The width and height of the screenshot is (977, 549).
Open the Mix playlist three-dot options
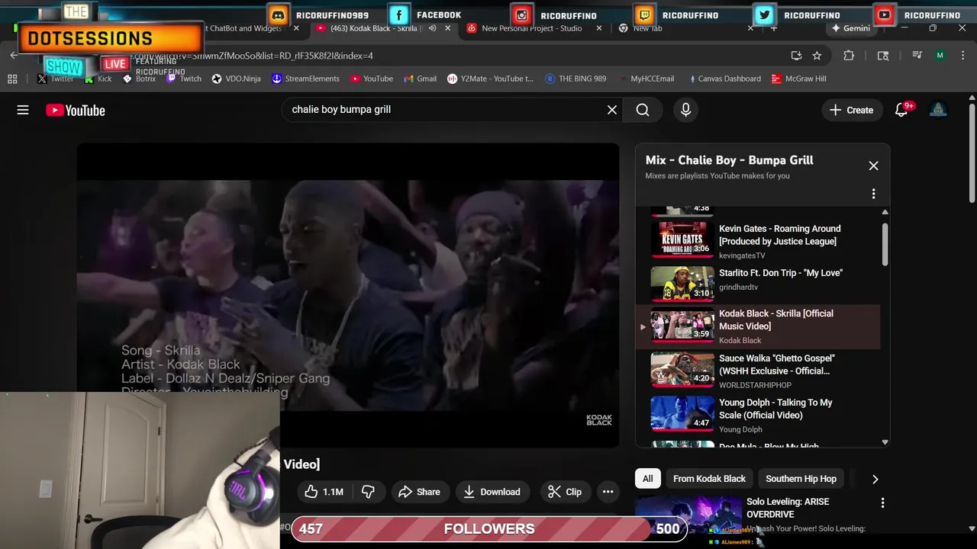tap(873, 194)
